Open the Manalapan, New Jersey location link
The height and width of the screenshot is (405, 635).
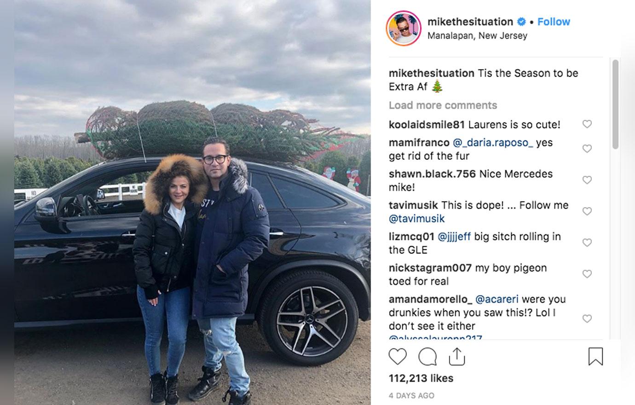pos(477,35)
